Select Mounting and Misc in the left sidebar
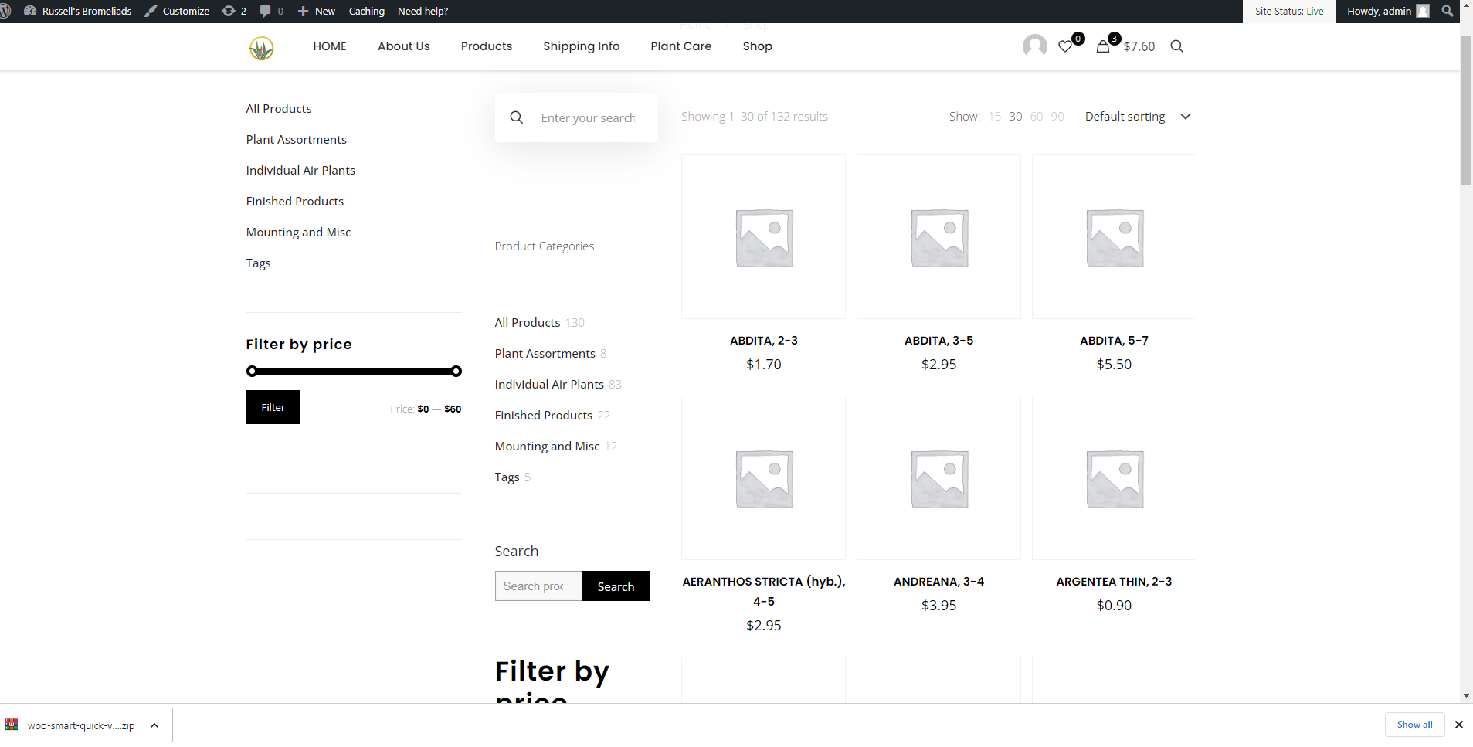The width and height of the screenshot is (1473, 747). pos(298,233)
